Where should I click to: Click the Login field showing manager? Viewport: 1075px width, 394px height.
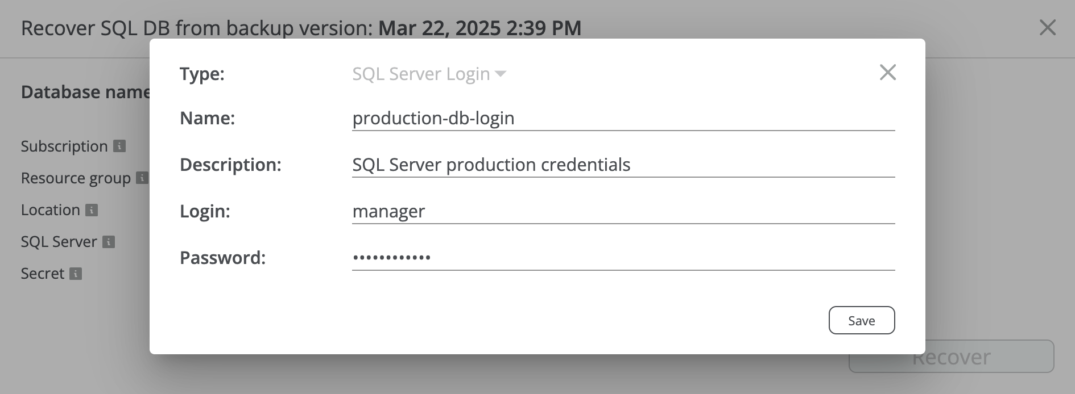coord(623,211)
